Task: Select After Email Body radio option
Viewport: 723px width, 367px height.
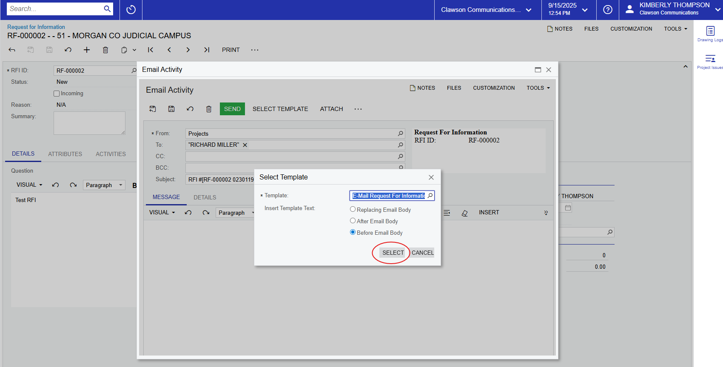Action: pos(353,221)
